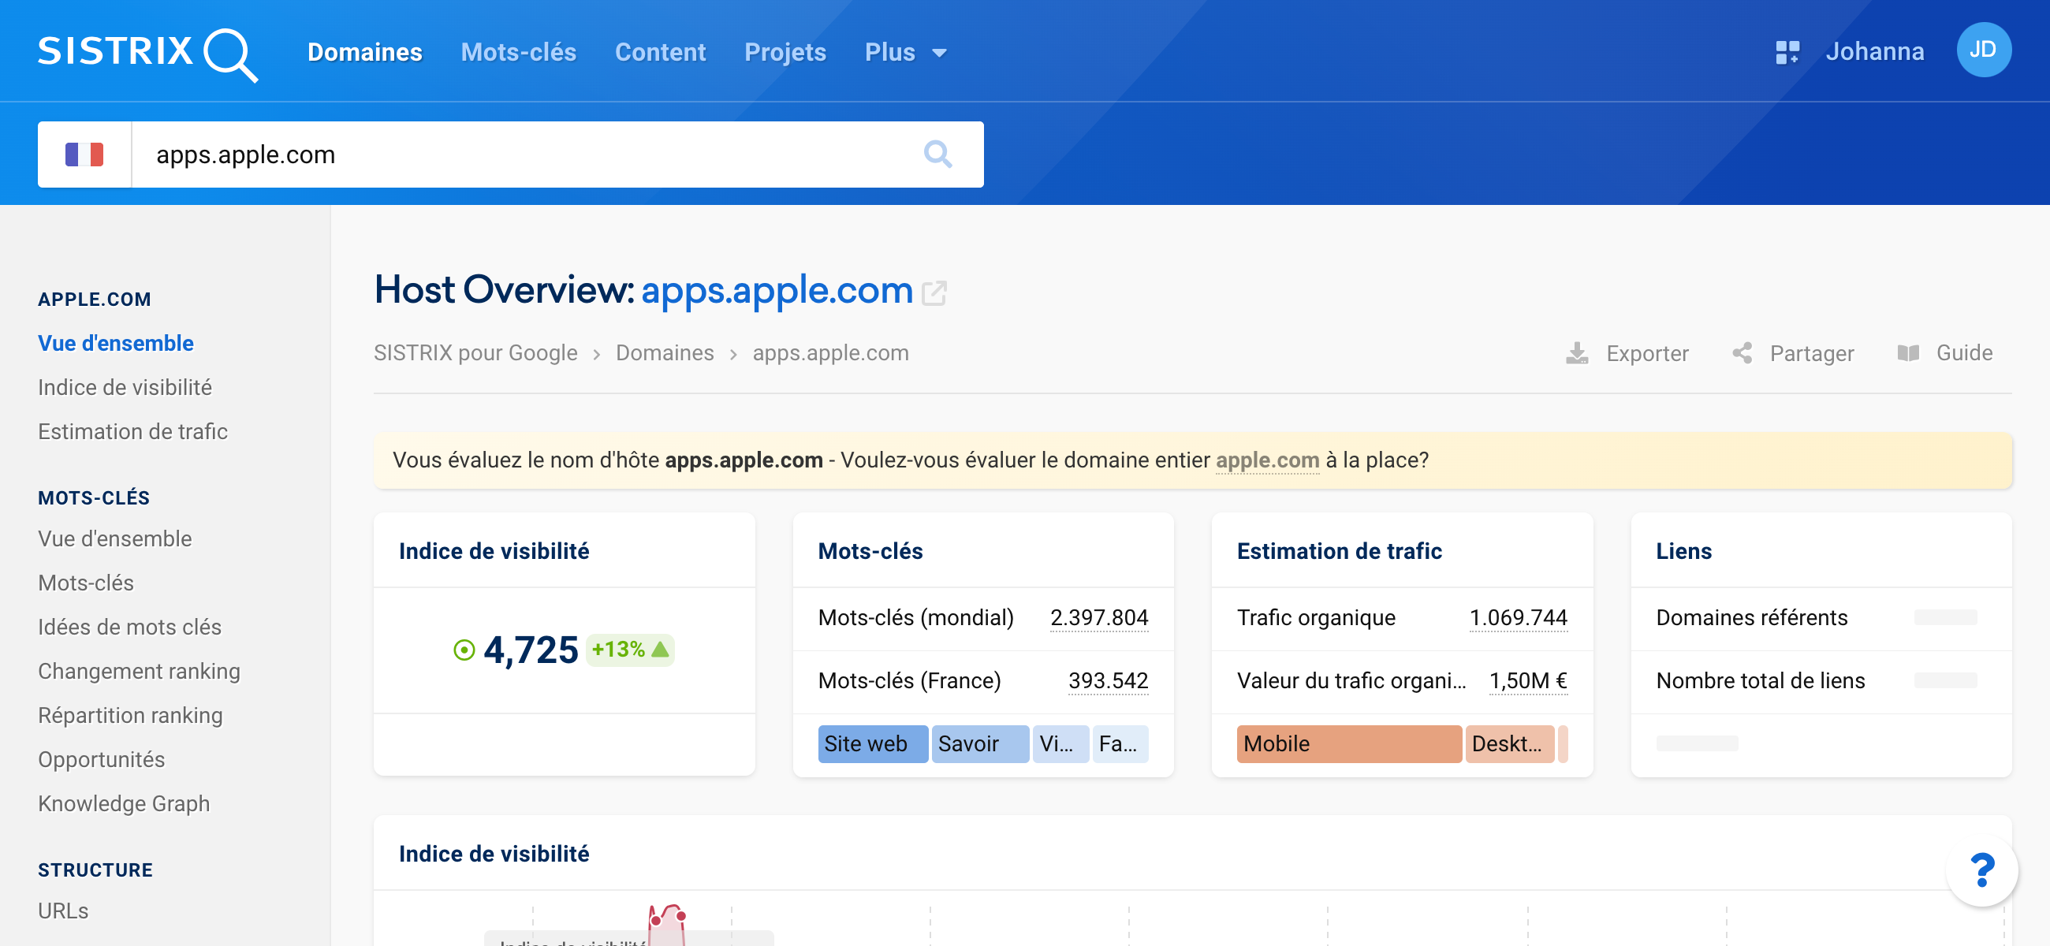Open the Projets menu
The width and height of the screenshot is (2050, 946).
point(785,53)
